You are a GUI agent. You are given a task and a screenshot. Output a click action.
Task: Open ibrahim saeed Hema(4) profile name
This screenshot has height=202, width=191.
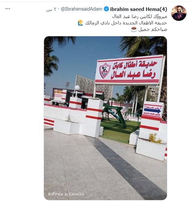(x=139, y=9)
